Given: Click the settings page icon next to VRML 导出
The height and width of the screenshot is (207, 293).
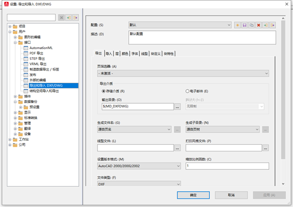Looking at the screenshot, I should click(26, 64).
